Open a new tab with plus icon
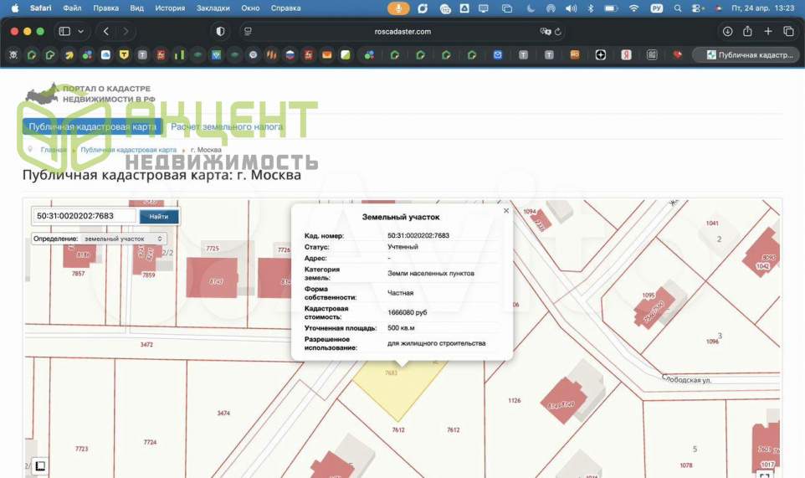The width and height of the screenshot is (805, 478). (x=768, y=31)
